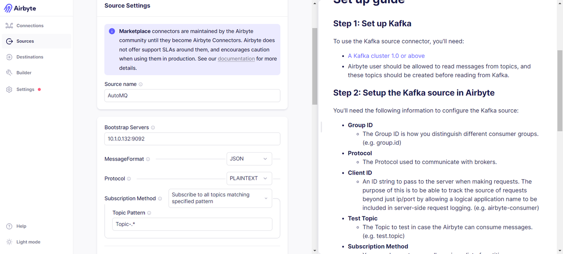
Task: Click the Marketplace notice info icon
Action: (112, 32)
